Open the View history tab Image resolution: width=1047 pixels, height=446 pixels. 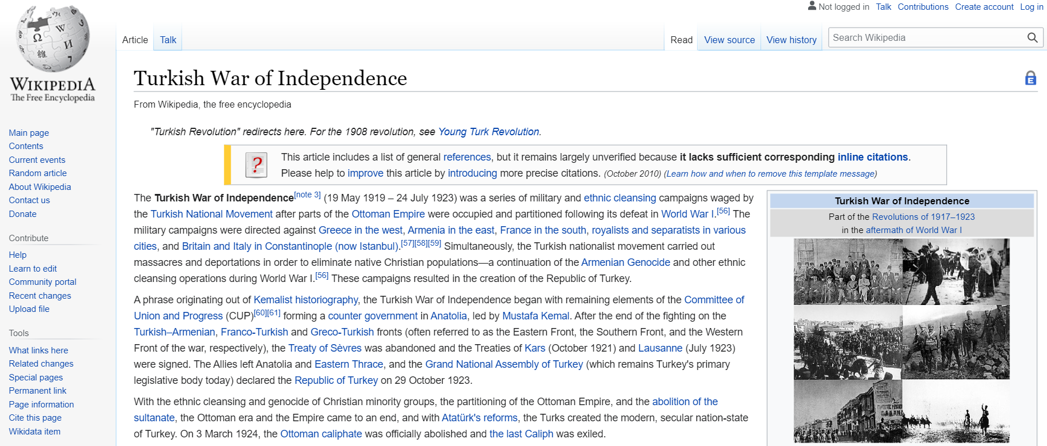coord(791,40)
